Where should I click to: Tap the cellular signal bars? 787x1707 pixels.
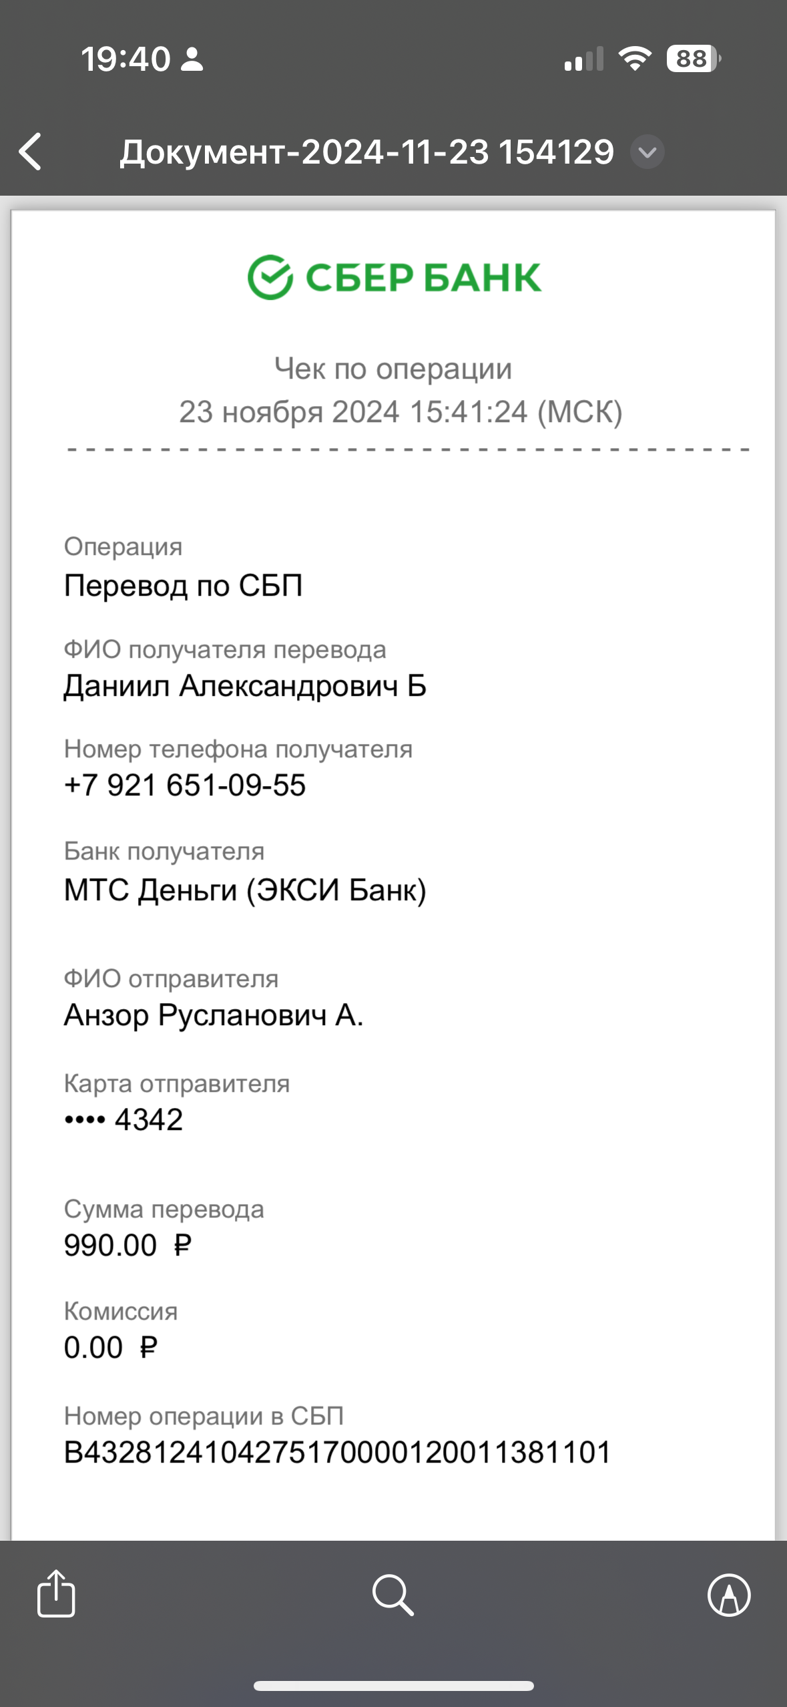click(583, 59)
